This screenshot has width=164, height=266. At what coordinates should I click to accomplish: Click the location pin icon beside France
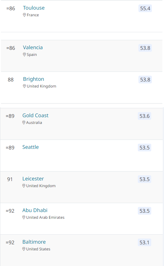[x=24, y=15]
